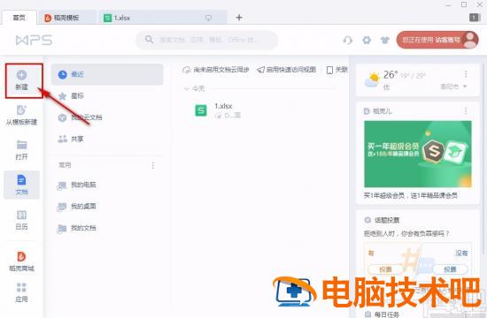Click the headset customer service icon
This screenshot has width=487, height=318.
(348, 41)
